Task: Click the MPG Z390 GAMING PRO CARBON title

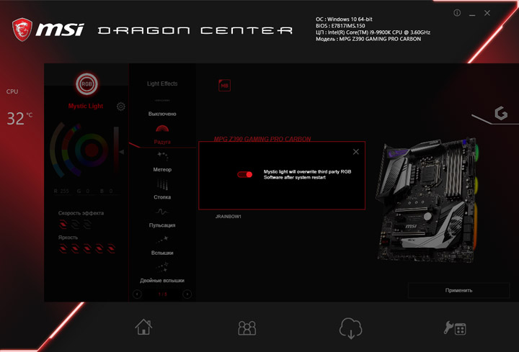Action: pos(262,139)
